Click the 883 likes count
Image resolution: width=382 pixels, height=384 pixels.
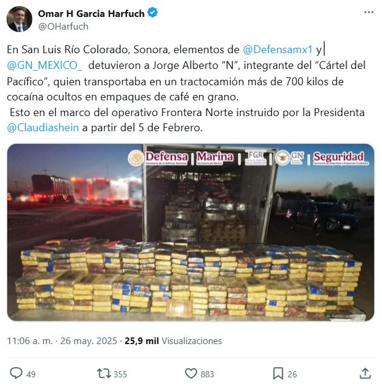pyautogui.click(x=207, y=374)
